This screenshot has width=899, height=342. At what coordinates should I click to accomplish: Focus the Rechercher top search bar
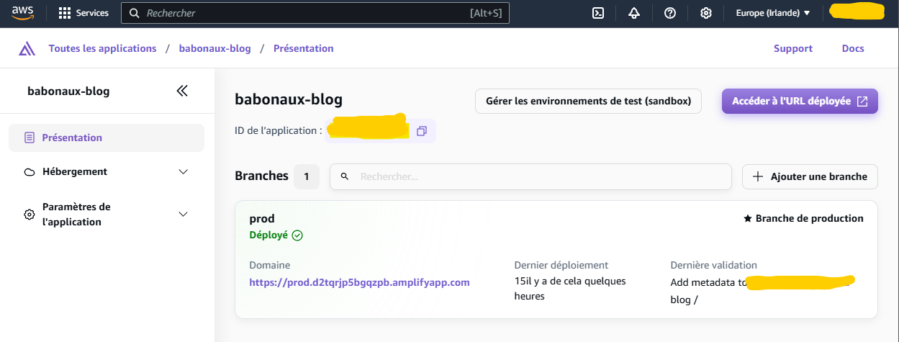click(x=315, y=13)
